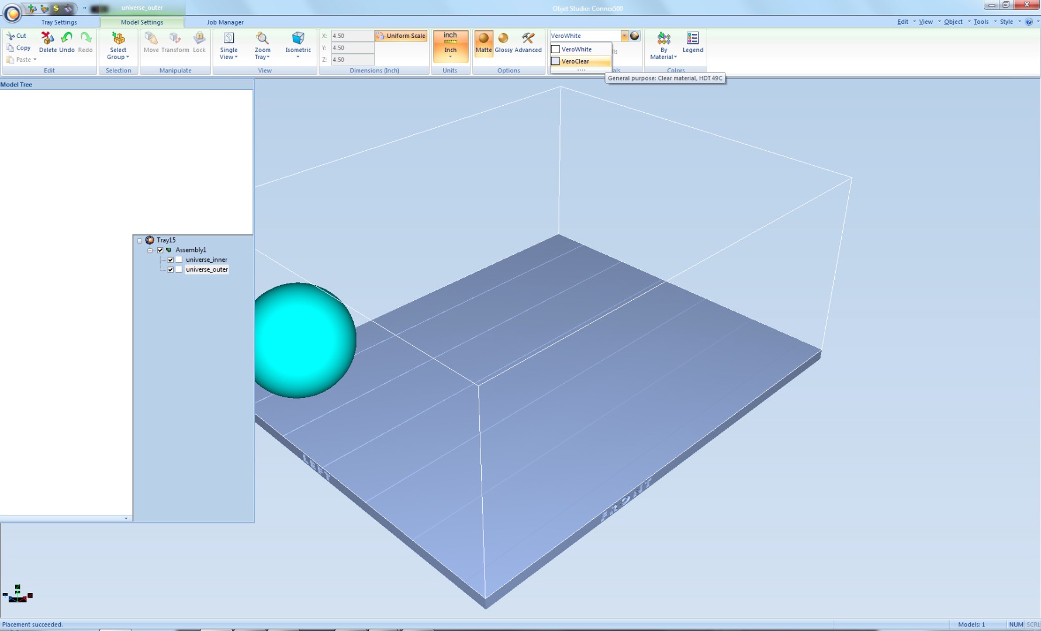Open the Help question mark icon
This screenshot has width=1041, height=631.
point(1029,22)
